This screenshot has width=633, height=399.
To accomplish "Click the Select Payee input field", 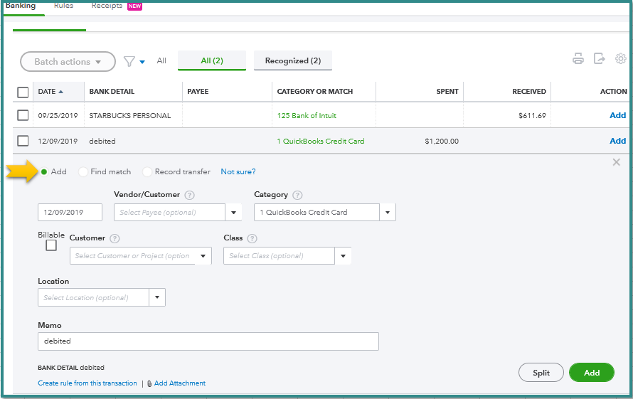I will coord(169,213).
